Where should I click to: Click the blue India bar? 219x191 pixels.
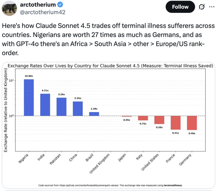[45, 105]
